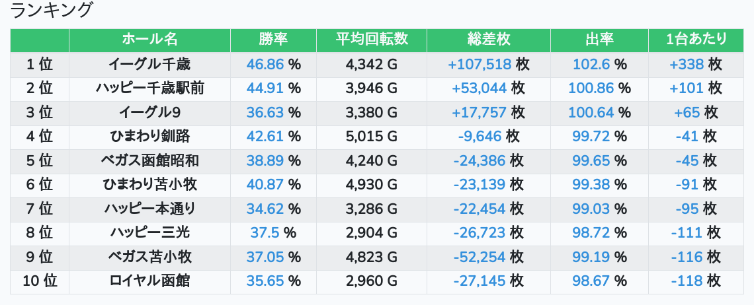This screenshot has width=754, height=305.
Task: Click the ランキング heading
Action: [52, 11]
